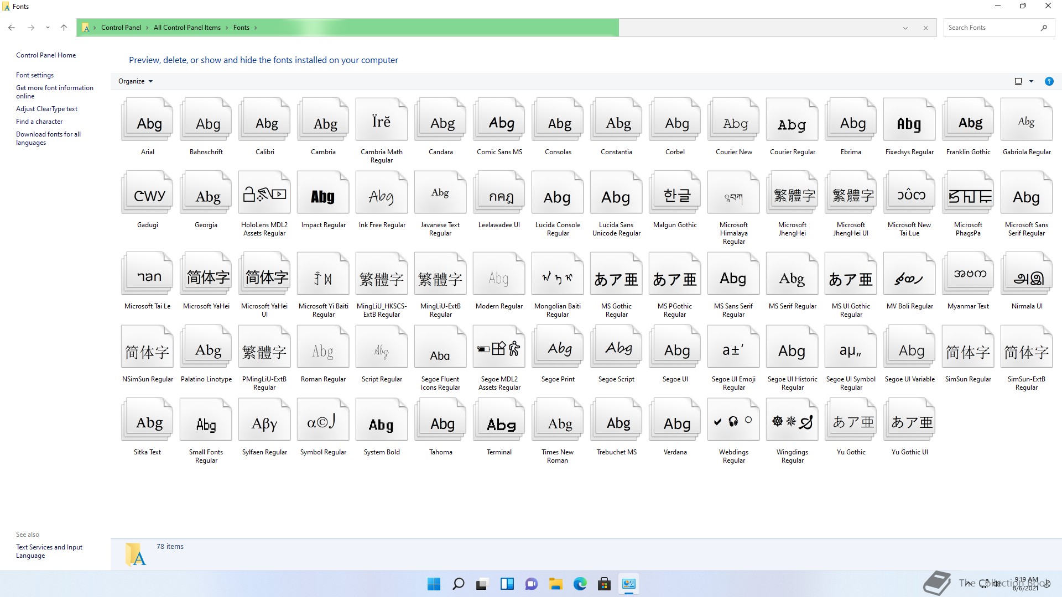The image size is (1062, 597).
Task: Click the search magnifier icon
Action: 1044,28
